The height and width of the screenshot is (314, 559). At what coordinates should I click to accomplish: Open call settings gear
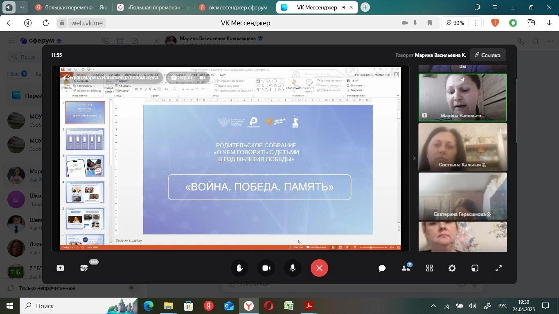[452, 268]
